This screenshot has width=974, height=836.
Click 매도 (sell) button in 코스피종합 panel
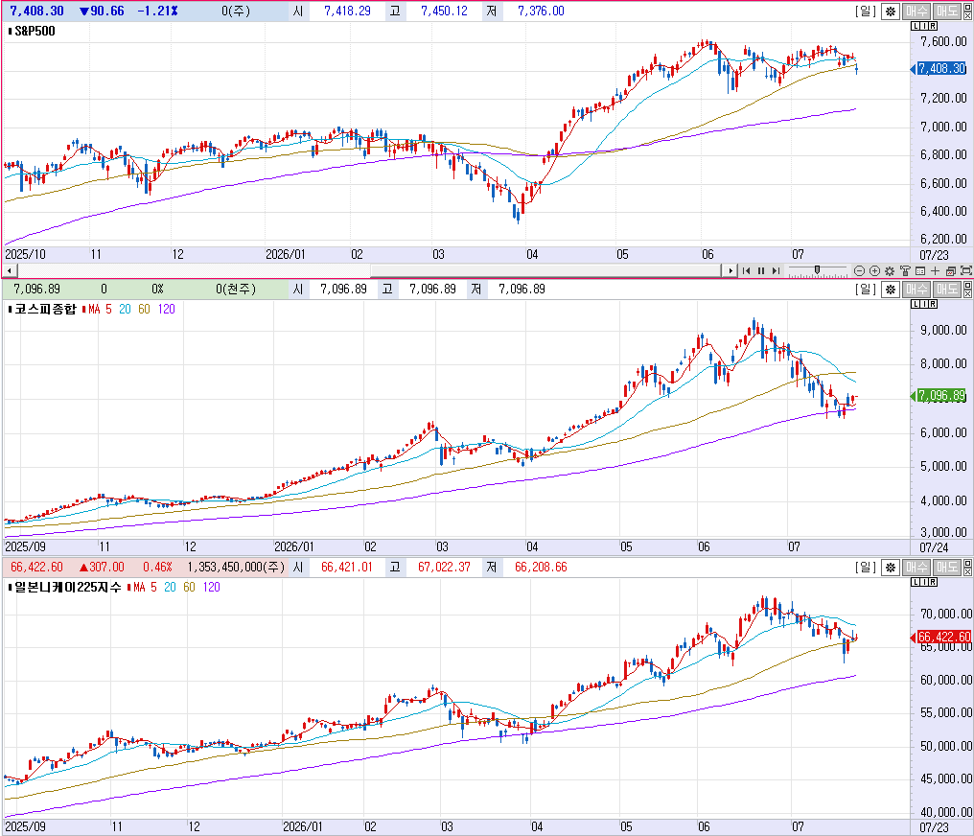click(x=946, y=290)
